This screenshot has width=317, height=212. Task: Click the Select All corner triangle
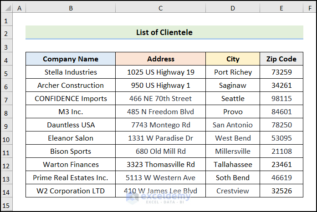point(6,9)
